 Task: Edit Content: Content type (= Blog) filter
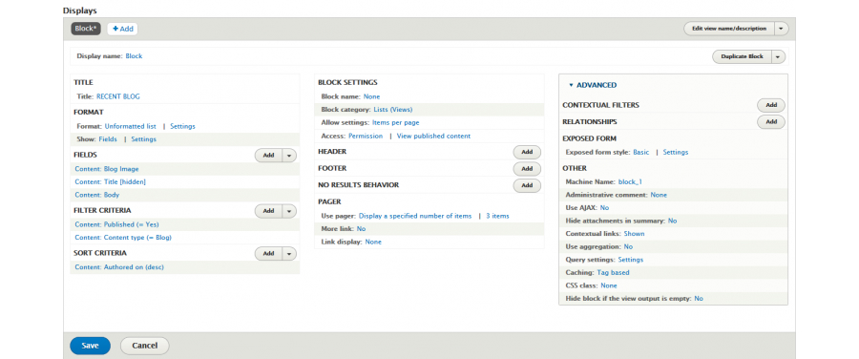(x=123, y=238)
